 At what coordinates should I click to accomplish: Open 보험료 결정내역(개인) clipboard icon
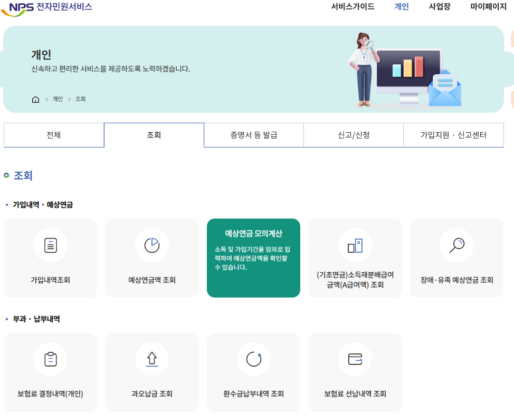tap(50, 359)
